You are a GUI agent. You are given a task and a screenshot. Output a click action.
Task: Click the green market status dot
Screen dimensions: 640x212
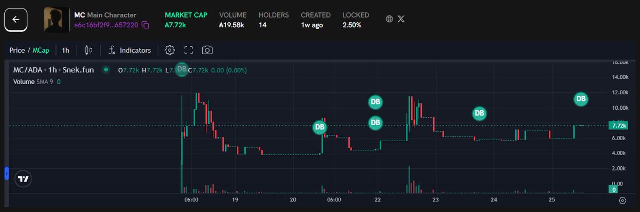[x=106, y=70]
